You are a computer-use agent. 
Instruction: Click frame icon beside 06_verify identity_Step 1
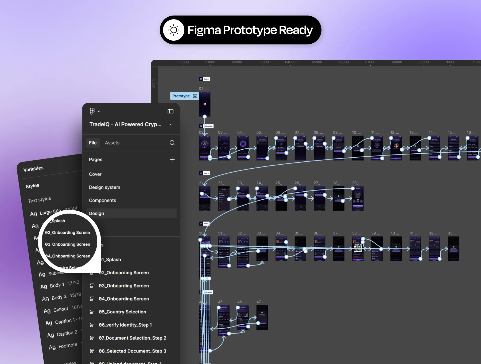tap(92, 325)
